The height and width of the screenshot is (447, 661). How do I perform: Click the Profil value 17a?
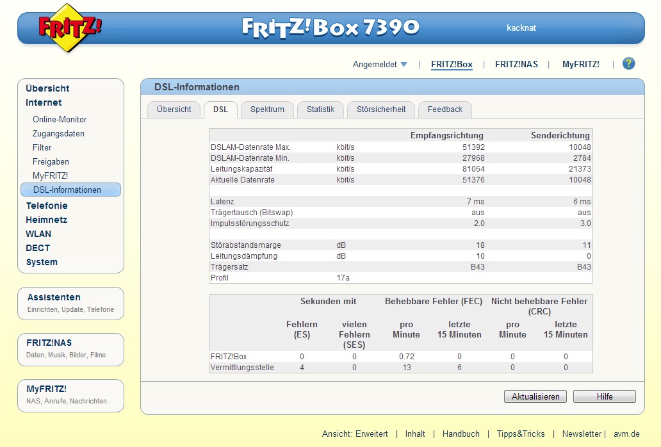343,278
